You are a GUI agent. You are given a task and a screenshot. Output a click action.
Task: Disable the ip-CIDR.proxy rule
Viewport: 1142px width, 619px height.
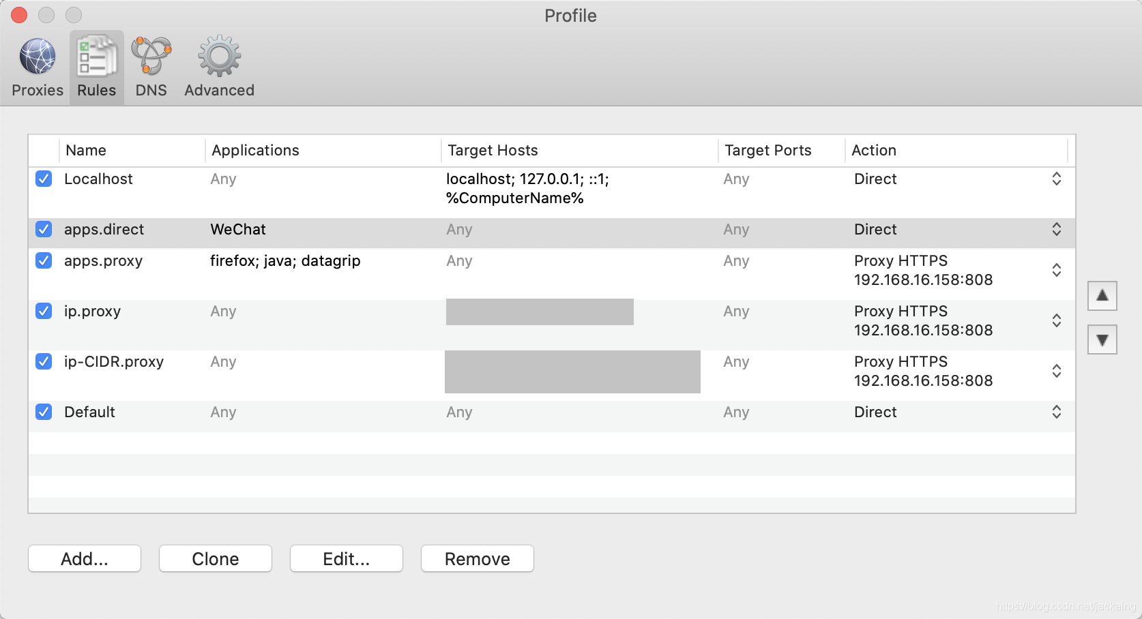click(x=44, y=361)
